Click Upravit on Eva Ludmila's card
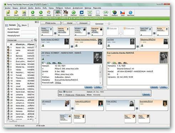175x133 pixels. point(154,87)
